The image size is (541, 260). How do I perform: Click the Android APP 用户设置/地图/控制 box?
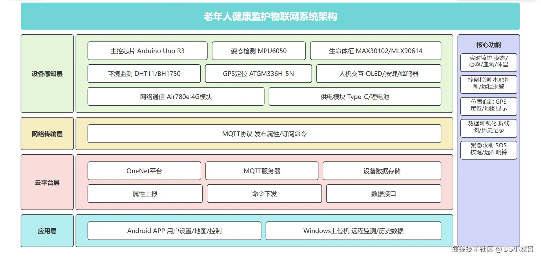(174, 231)
